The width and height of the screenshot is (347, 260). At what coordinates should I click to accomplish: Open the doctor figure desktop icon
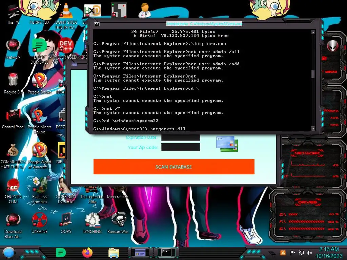pos(145,10)
